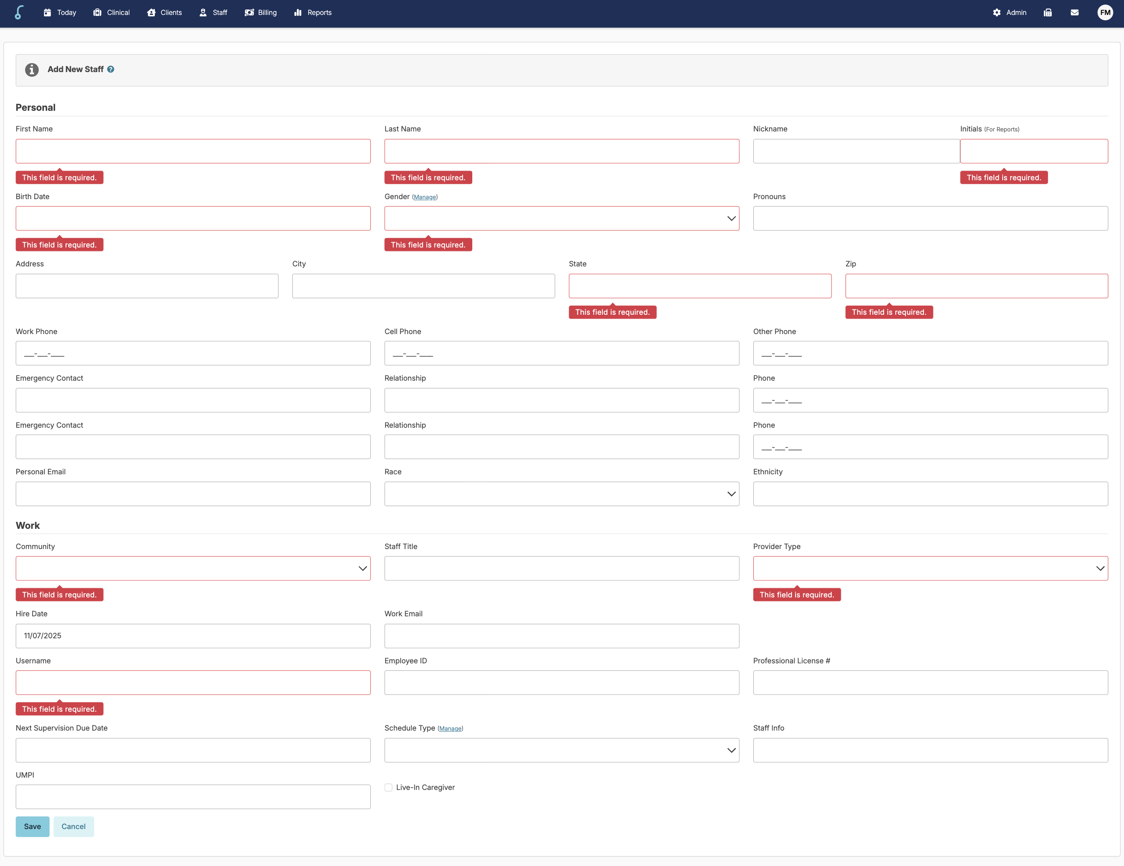Expand the Community dropdown
The width and height of the screenshot is (1124, 866).
(193, 568)
